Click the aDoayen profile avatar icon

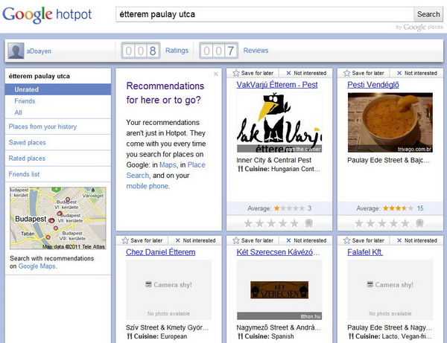click(x=16, y=51)
